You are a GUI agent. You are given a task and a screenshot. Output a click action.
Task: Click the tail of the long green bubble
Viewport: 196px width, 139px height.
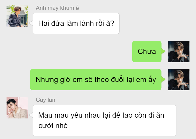(x=163, y=79)
